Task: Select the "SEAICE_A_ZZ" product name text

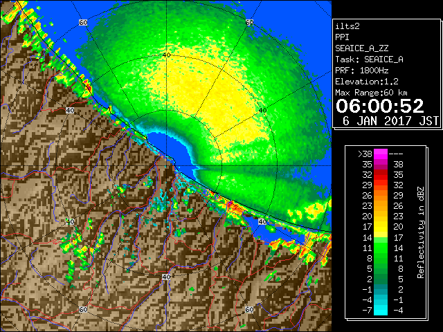Action: tap(362, 48)
